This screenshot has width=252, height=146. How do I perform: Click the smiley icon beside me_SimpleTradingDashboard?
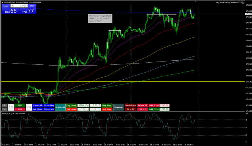(243, 2)
